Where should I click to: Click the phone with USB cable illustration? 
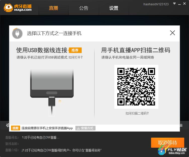point(52,92)
